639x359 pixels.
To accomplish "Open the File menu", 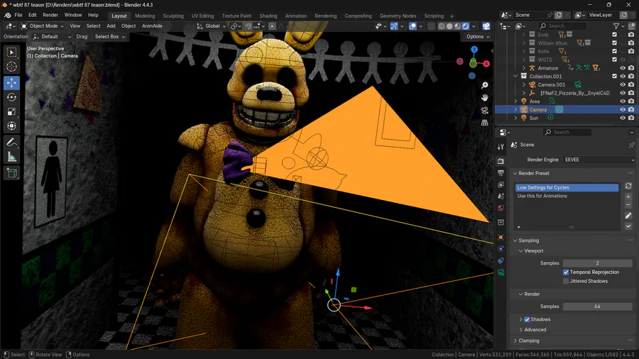I will click(x=18, y=15).
